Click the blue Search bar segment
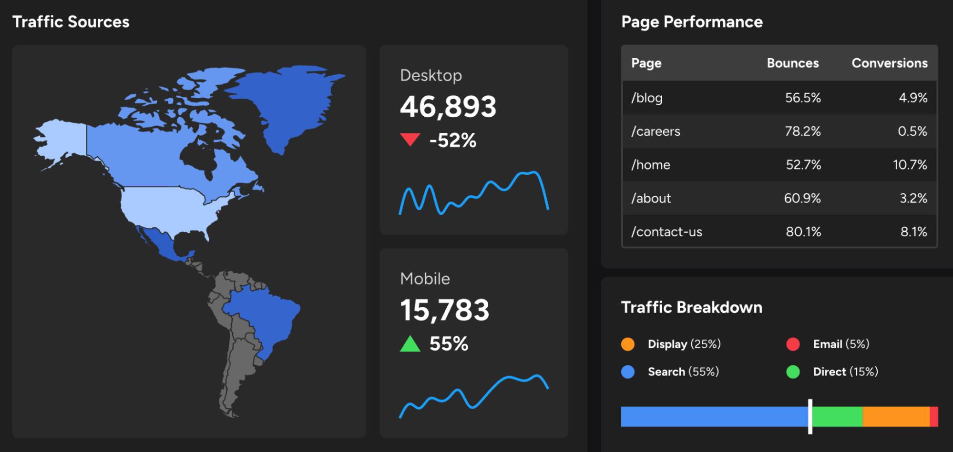This screenshot has width=953, height=452. [714, 416]
